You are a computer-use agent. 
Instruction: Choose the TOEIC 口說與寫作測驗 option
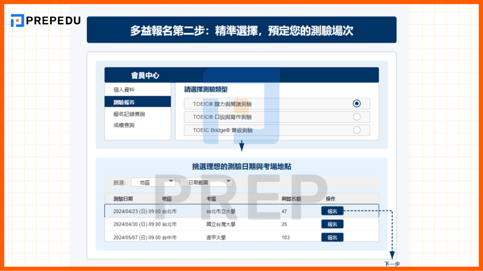click(357, 117)
